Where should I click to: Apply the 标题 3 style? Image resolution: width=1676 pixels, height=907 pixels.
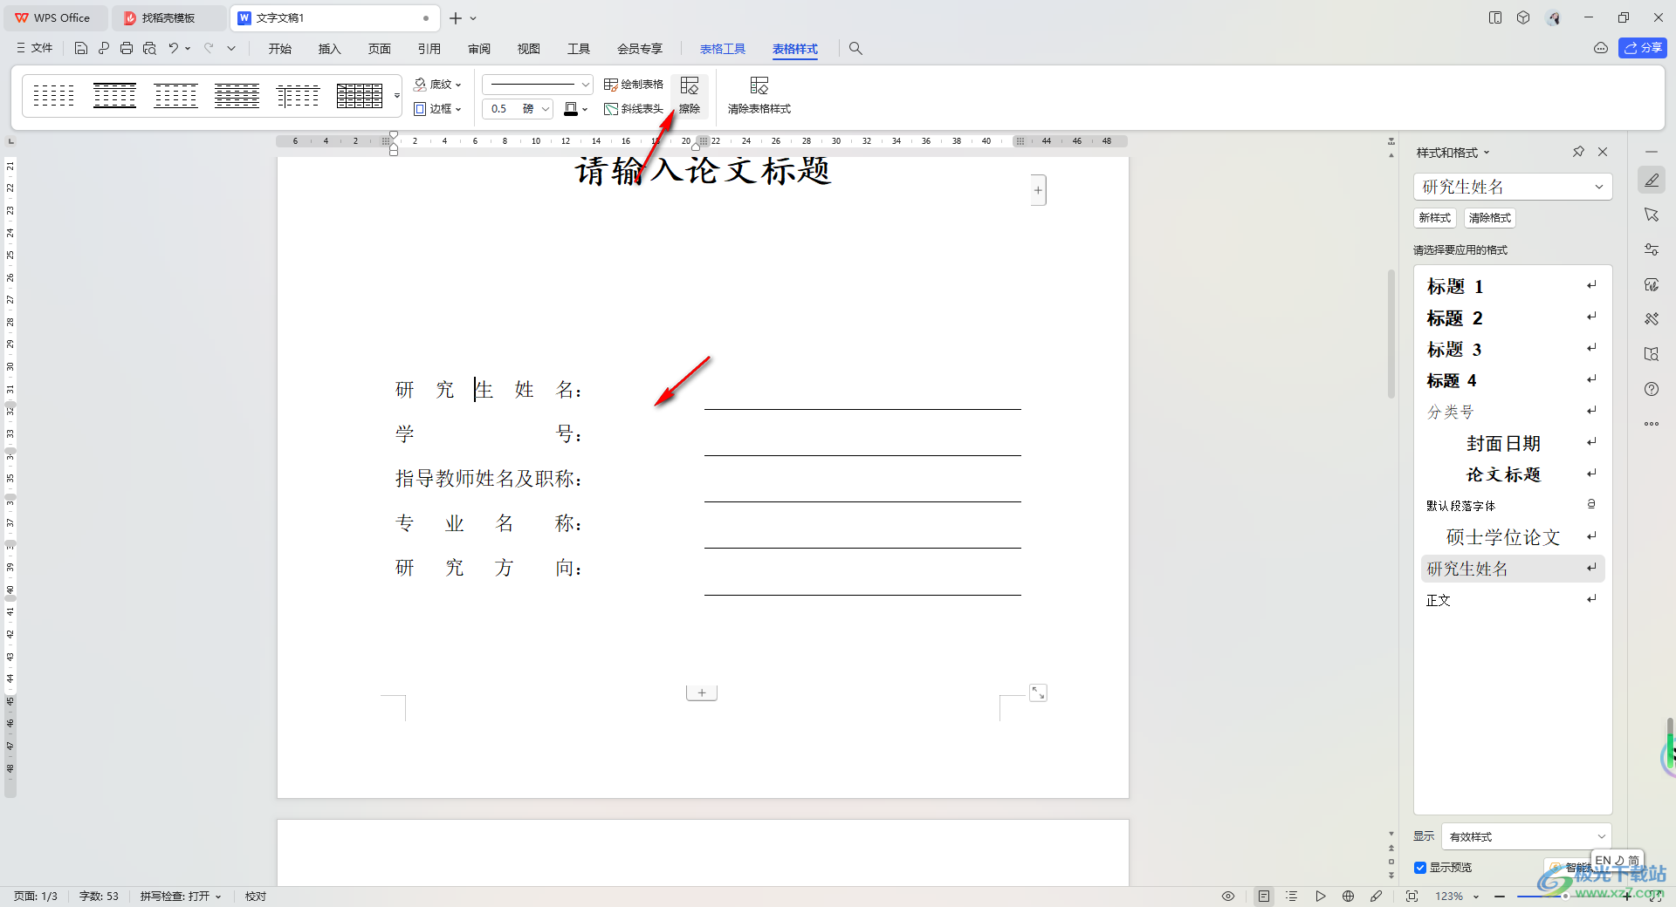pos(1512,349)
